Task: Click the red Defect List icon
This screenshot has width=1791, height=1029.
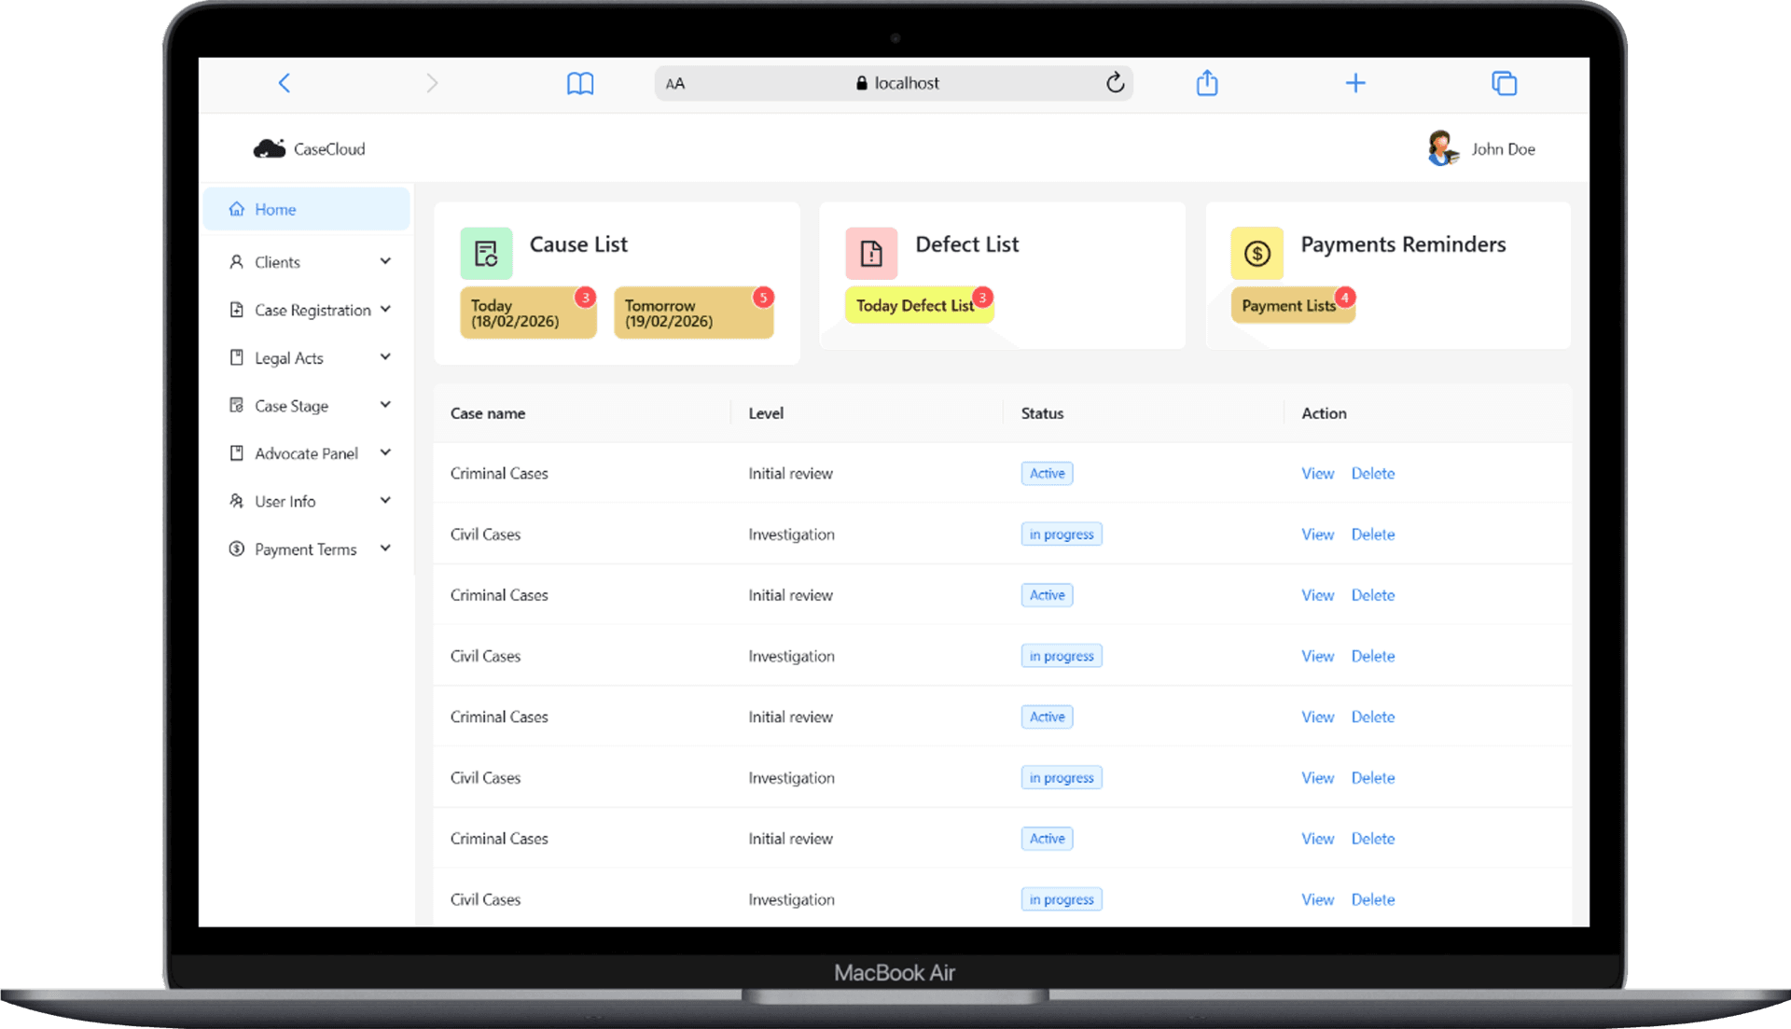Action: click(x=871, y=253)
